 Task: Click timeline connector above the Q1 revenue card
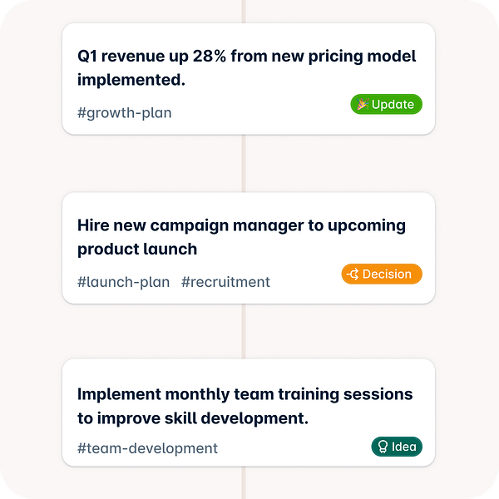(x=244, y=11)
